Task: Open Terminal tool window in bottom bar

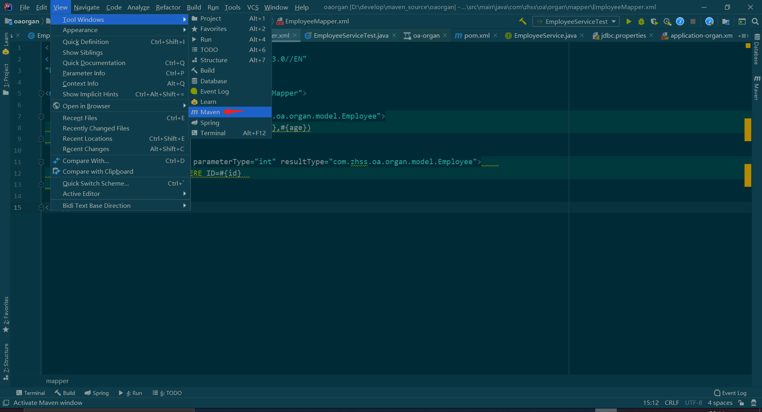Action: 31,393
